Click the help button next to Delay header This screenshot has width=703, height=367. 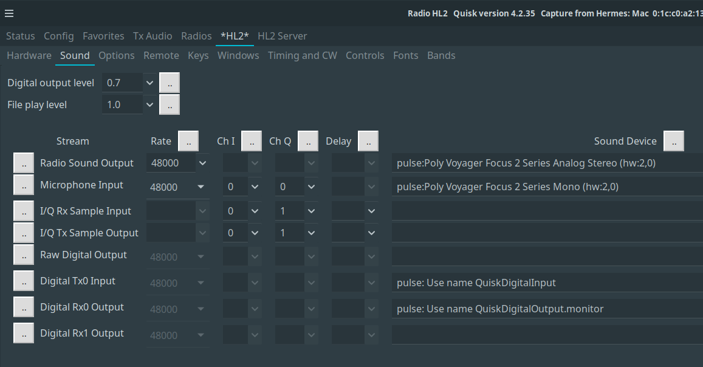tap(368, 141)
